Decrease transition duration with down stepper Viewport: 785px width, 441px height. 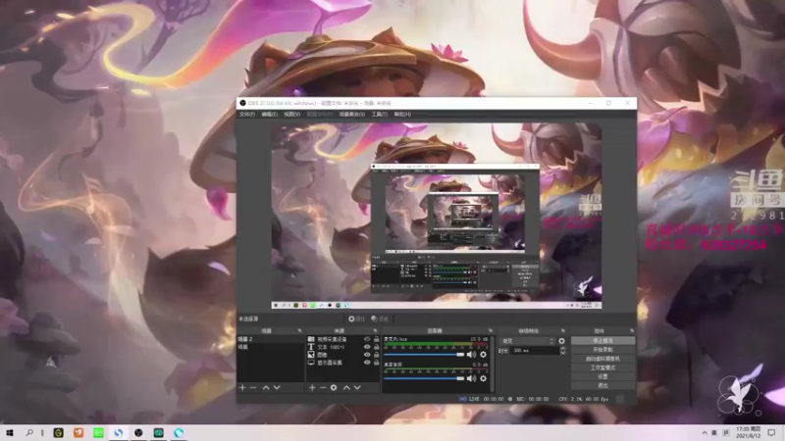tap(562, 353)
